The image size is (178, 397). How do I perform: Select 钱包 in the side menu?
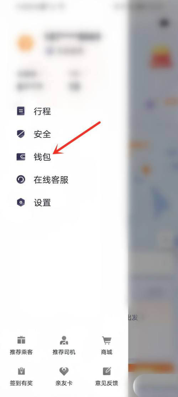pos(42,157)
